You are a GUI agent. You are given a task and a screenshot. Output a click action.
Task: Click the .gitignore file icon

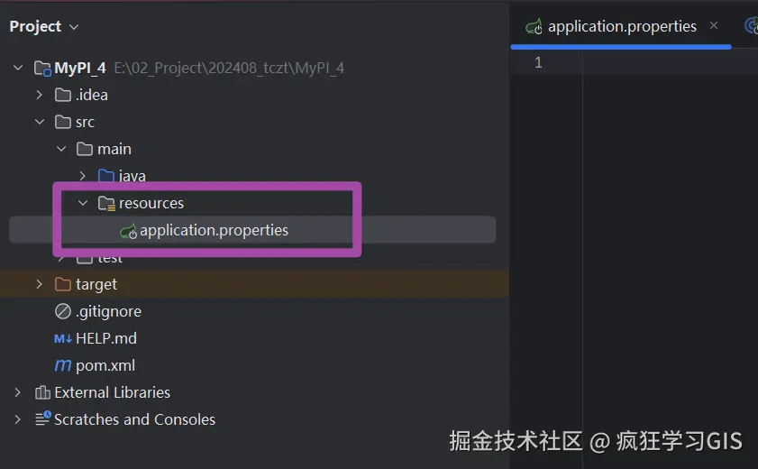63,311
